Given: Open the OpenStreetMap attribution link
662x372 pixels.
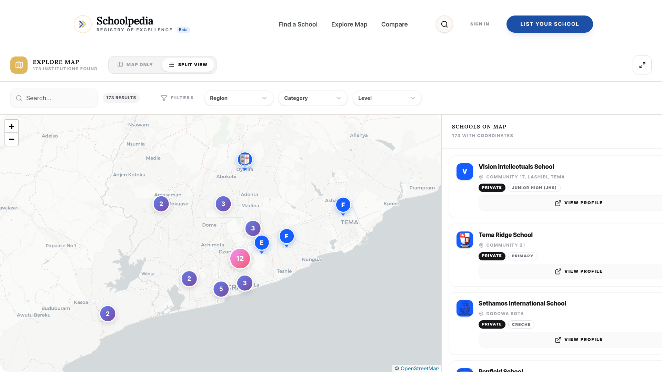Looking at the screenshot, I should click(x=419, y=369).
